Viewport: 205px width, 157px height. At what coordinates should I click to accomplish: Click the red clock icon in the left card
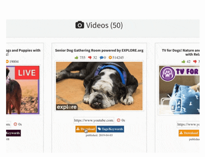point(15,124)
